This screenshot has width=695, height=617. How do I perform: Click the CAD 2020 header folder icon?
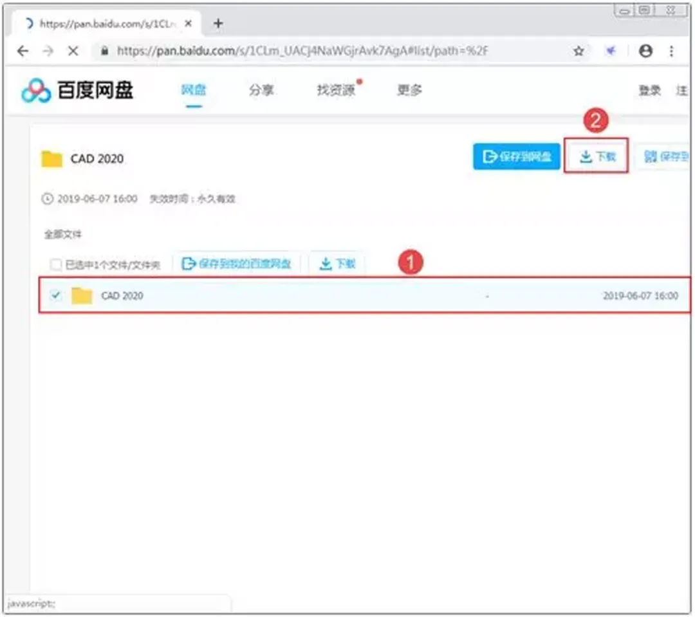(52, 159)
